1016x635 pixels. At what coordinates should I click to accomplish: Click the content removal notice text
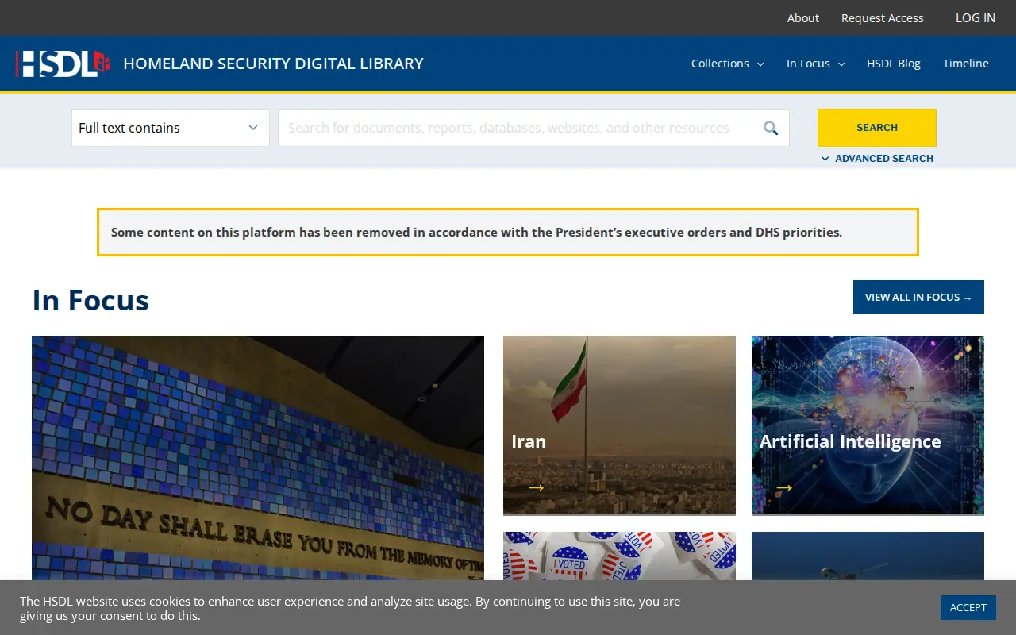476,233
